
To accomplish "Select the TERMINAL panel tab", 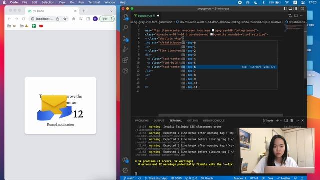I will [x=176, y=121].
